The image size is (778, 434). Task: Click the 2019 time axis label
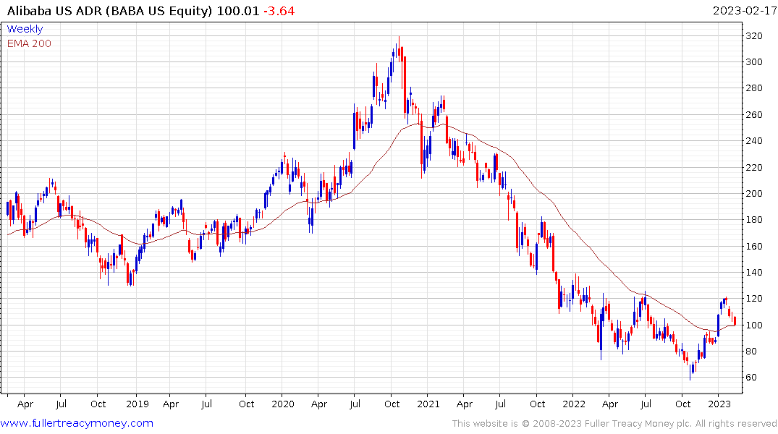(138, 404)
